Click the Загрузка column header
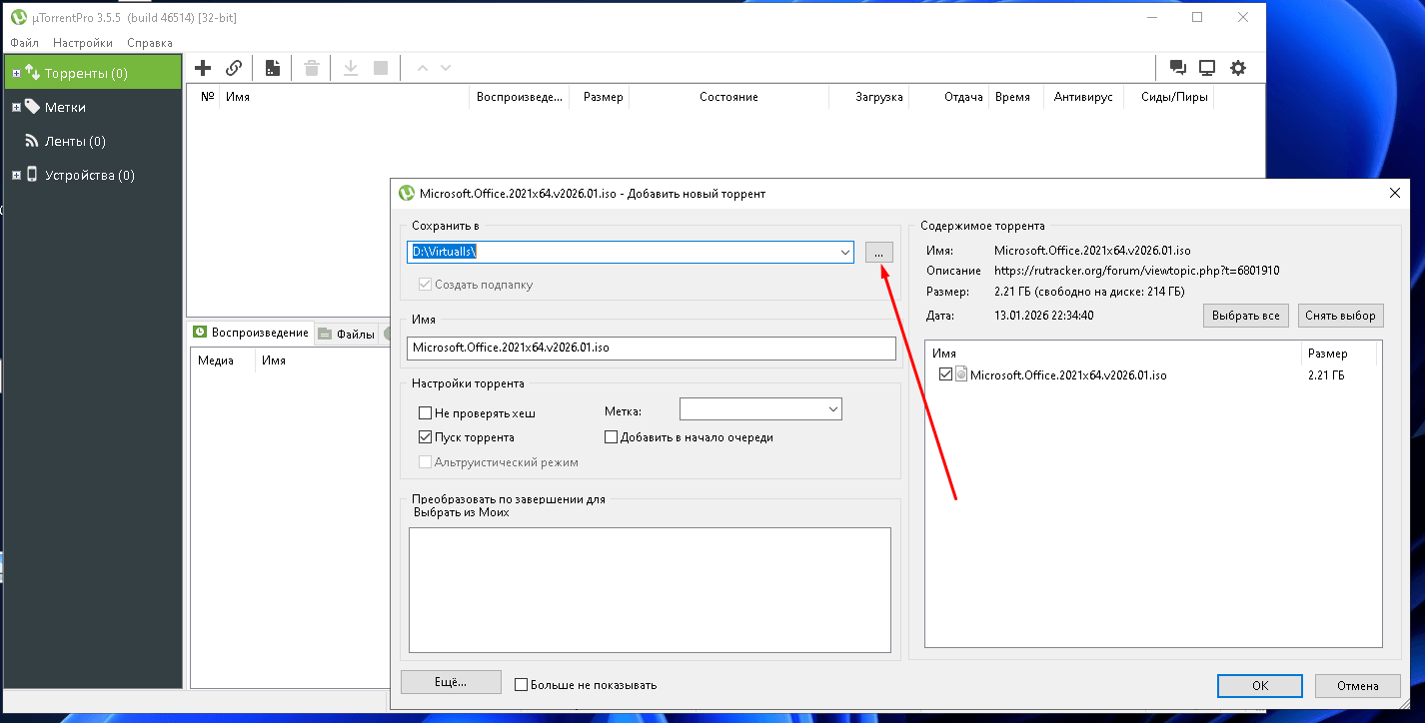The width and height of the screenshot is (1425, 723). coord(868,97)
